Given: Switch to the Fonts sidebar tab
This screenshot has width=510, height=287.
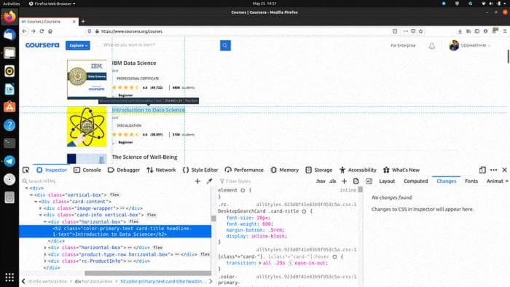Looking at the screenshot, I should pos(471,181).
